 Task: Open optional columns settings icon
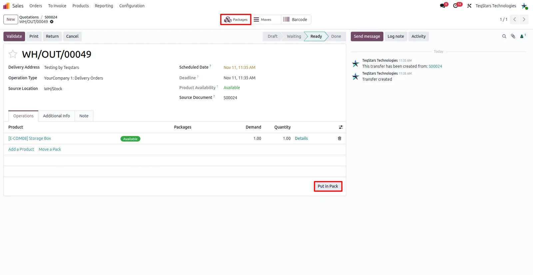tap(341, 127)
